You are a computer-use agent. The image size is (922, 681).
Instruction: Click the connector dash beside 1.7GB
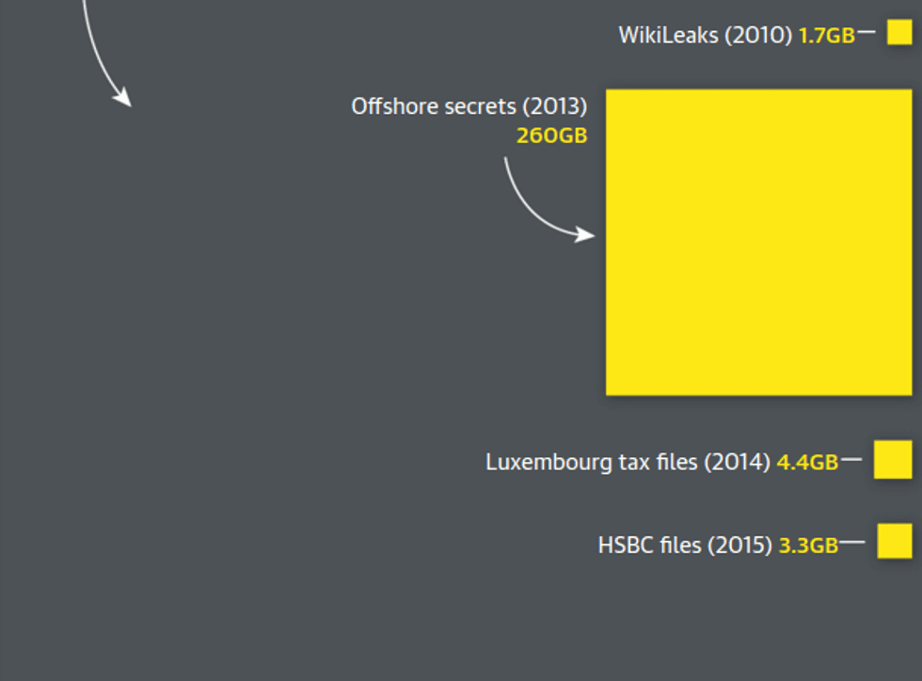tap(866, 33)
